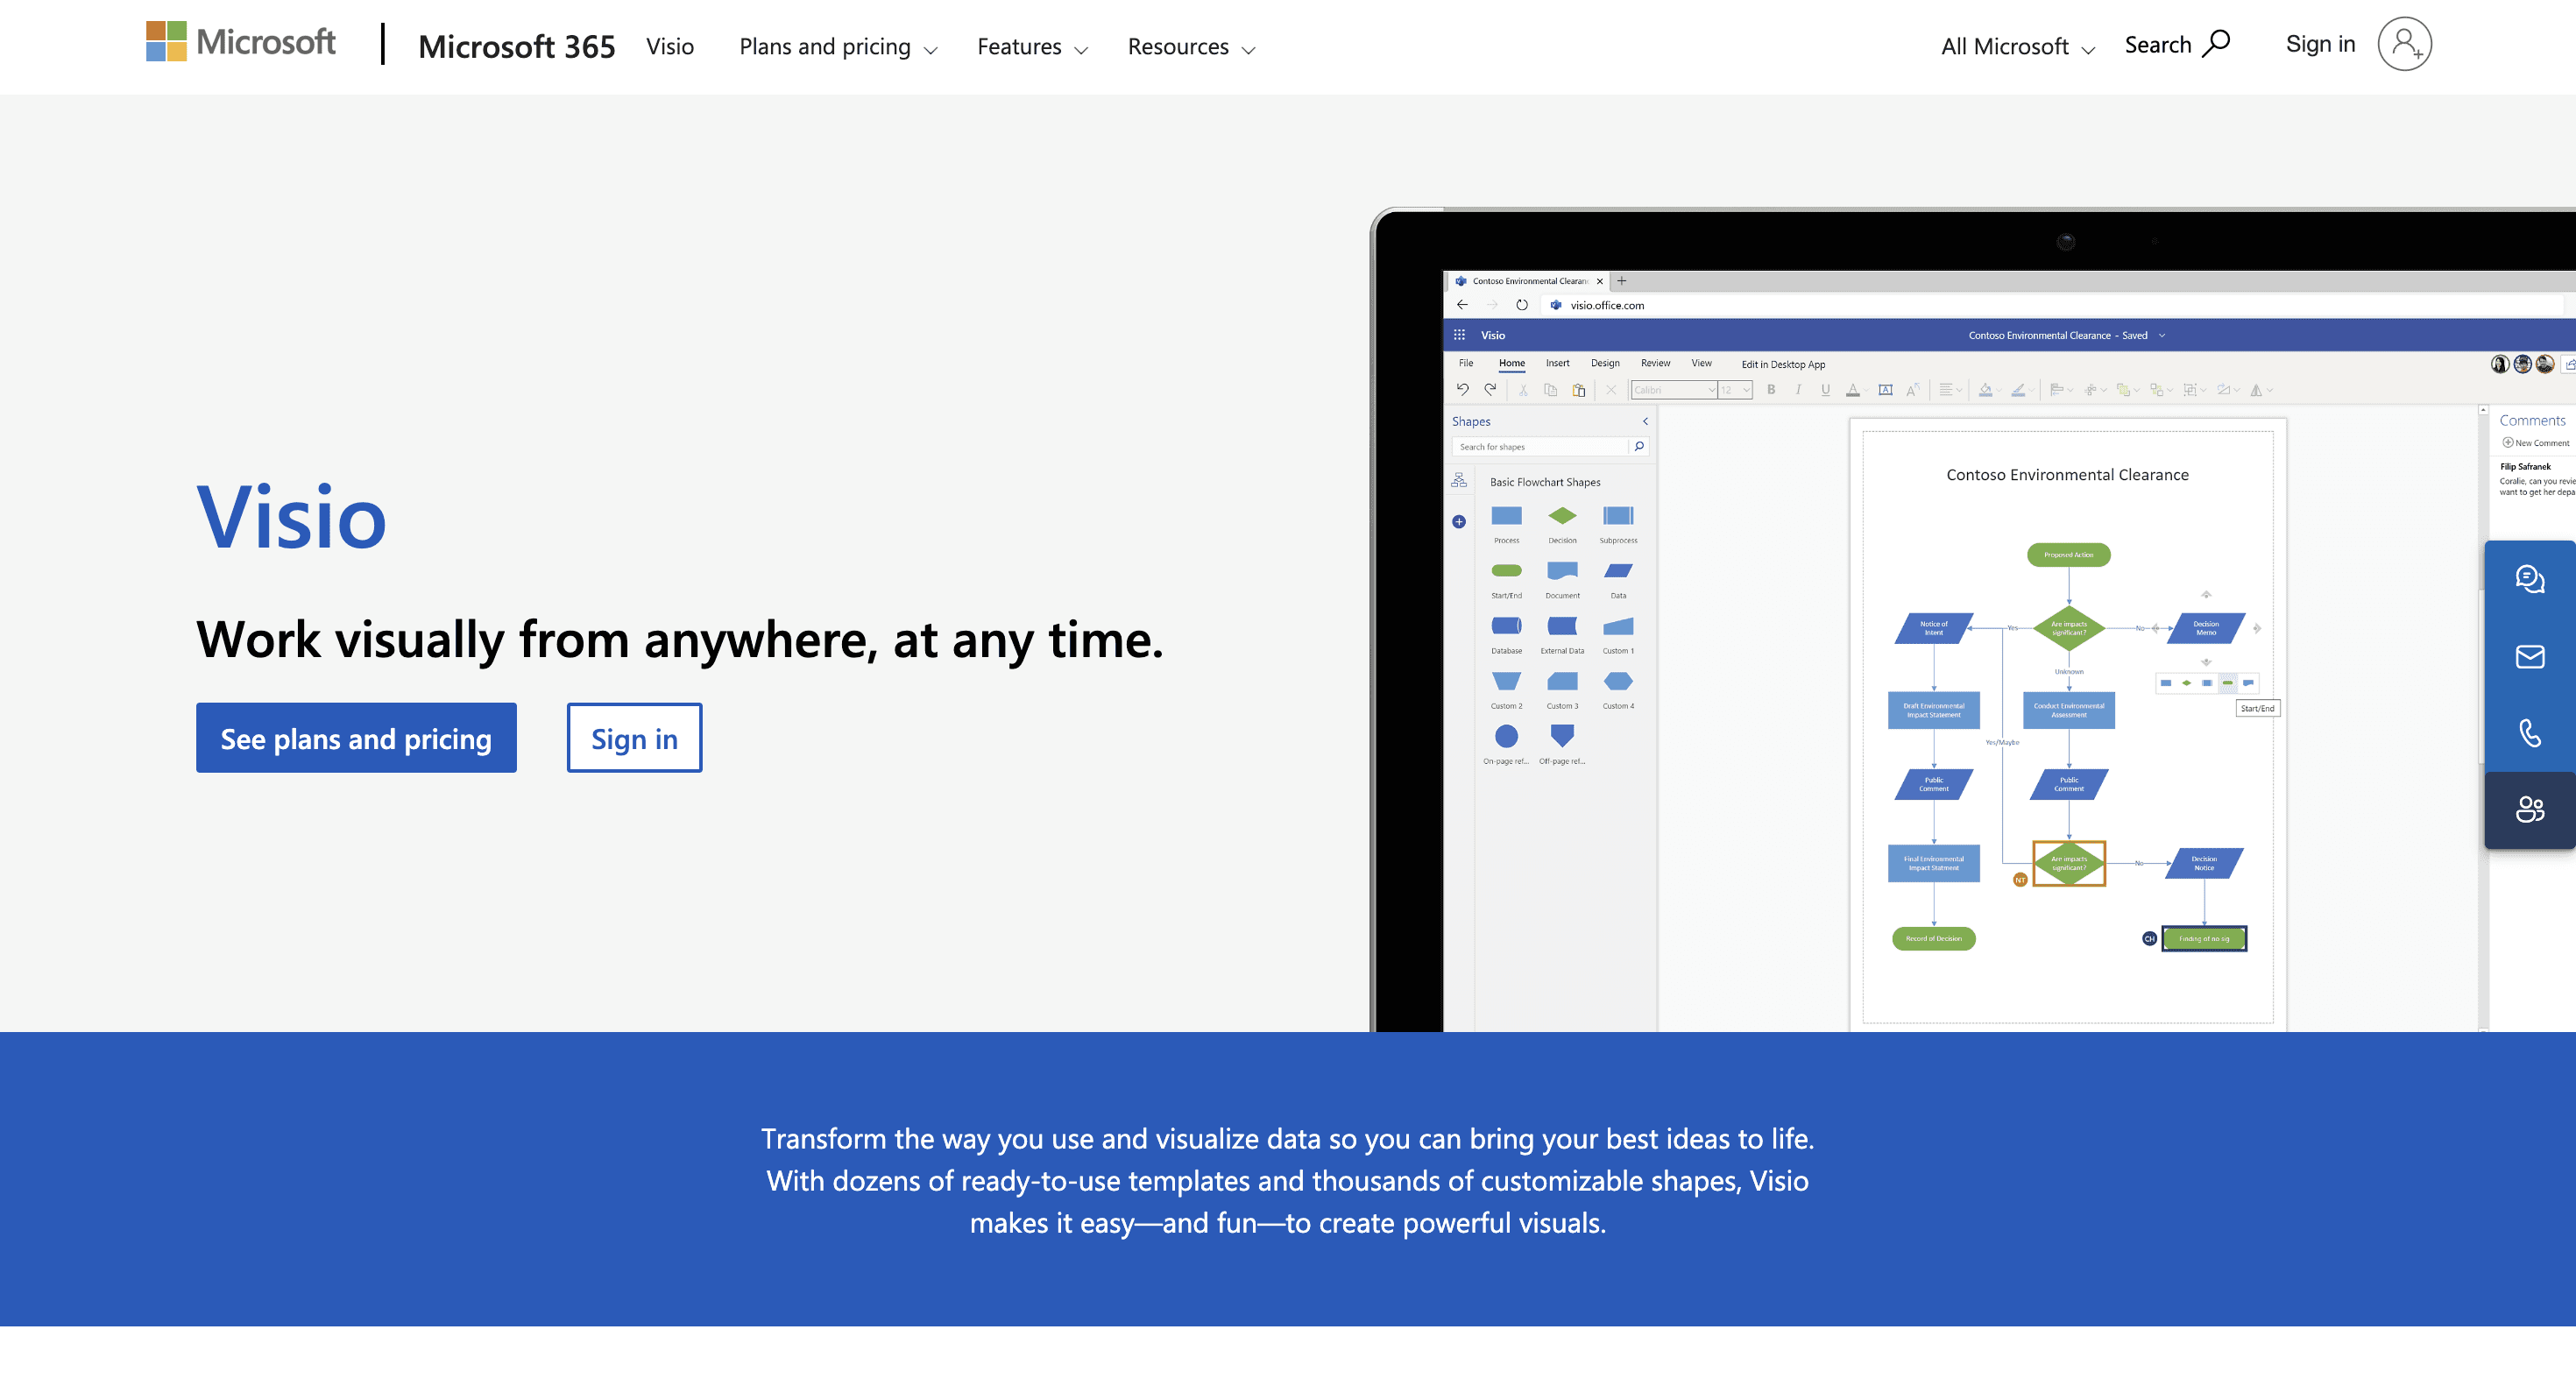Expand the Plans and pricing menu
2576x1393 pixels.
[x=838, y=47]
